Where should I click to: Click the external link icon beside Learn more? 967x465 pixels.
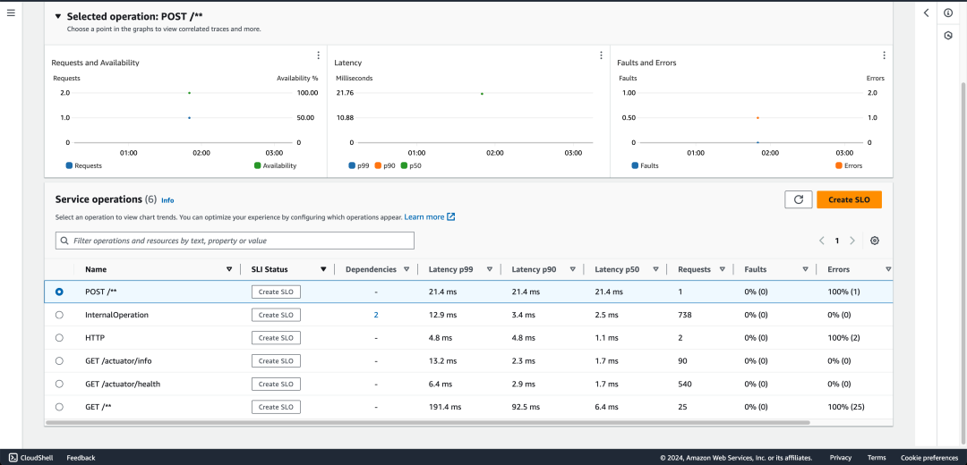pyautogui.click(x=450, y=216)
